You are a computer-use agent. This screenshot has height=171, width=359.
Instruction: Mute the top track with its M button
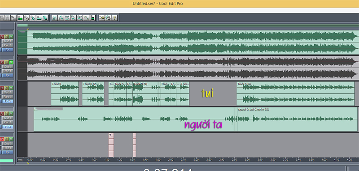(x=11, y=37)
